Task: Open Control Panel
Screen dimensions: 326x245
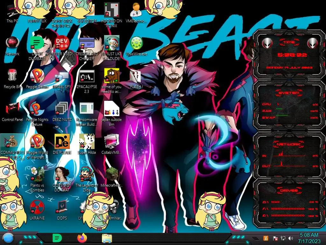Action: (12, 111)
